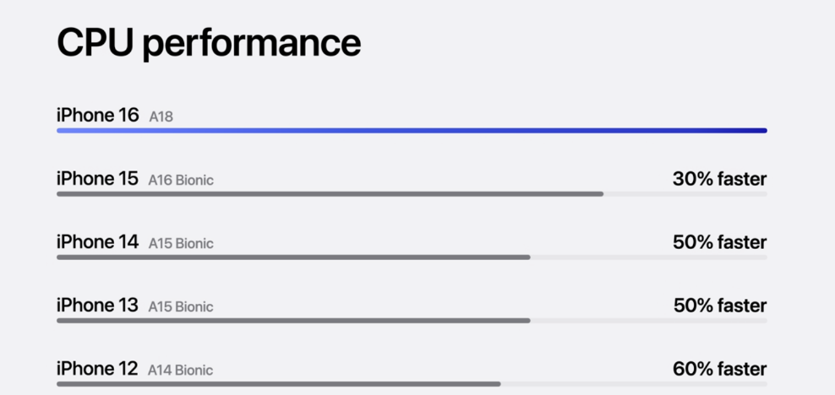Viewport: 835px width, 395px height.
Task: Select the iPhone 14 label
Action: (97, 242)
